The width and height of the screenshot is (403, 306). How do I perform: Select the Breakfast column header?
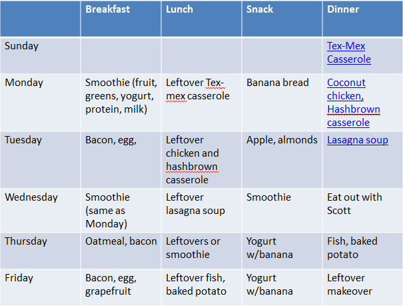click(x=121, y=19)
